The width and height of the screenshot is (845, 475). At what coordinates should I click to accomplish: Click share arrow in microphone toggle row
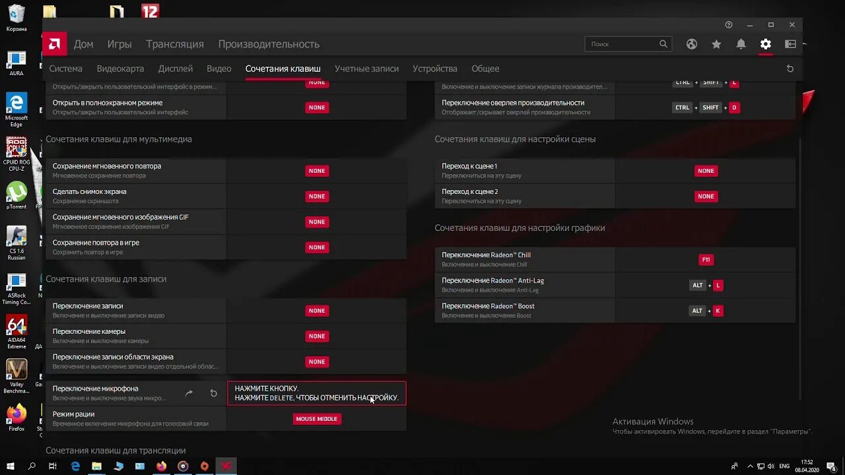[x=189, y=393]
